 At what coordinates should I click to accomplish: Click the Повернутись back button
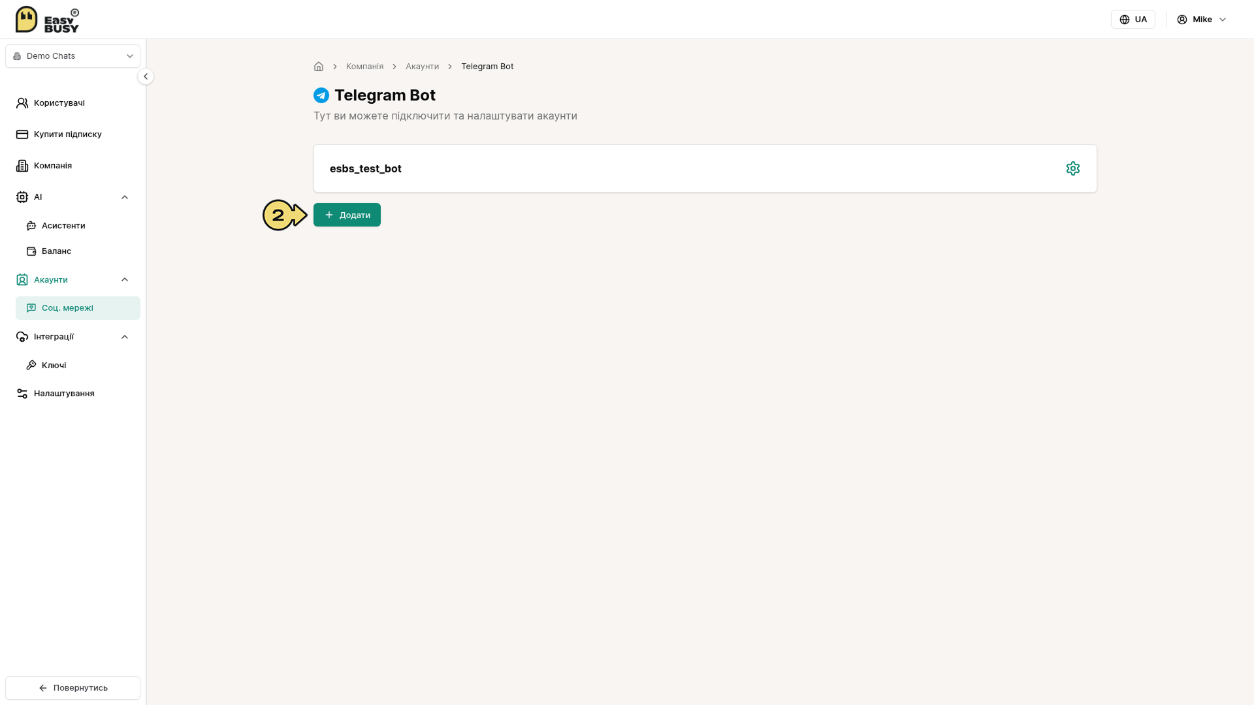pyautogui.click(x=72, y=688)
